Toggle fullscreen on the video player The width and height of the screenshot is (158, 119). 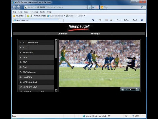137,89
